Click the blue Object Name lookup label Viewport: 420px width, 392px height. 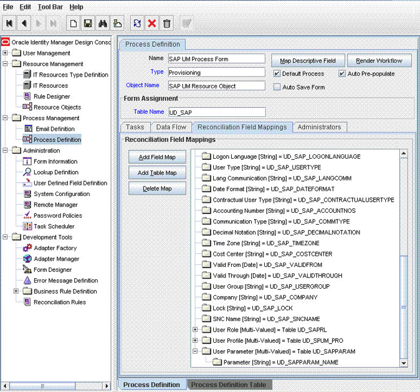(143, 85)
